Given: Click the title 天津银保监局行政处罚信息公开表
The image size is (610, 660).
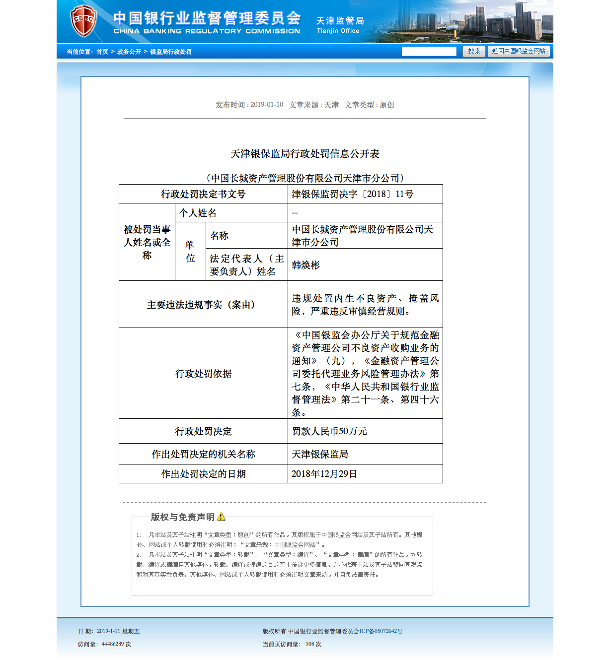Looking at the screenshot, I should (x=305, y=154).
